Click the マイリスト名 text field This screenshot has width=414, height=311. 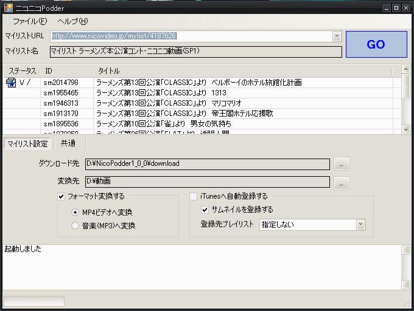196,52
